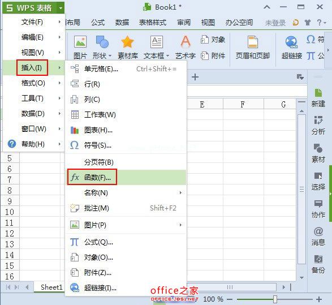Switch to the 表格样式 ribbon tab
This screenshot has width=332, height=305.
point(153,22)
